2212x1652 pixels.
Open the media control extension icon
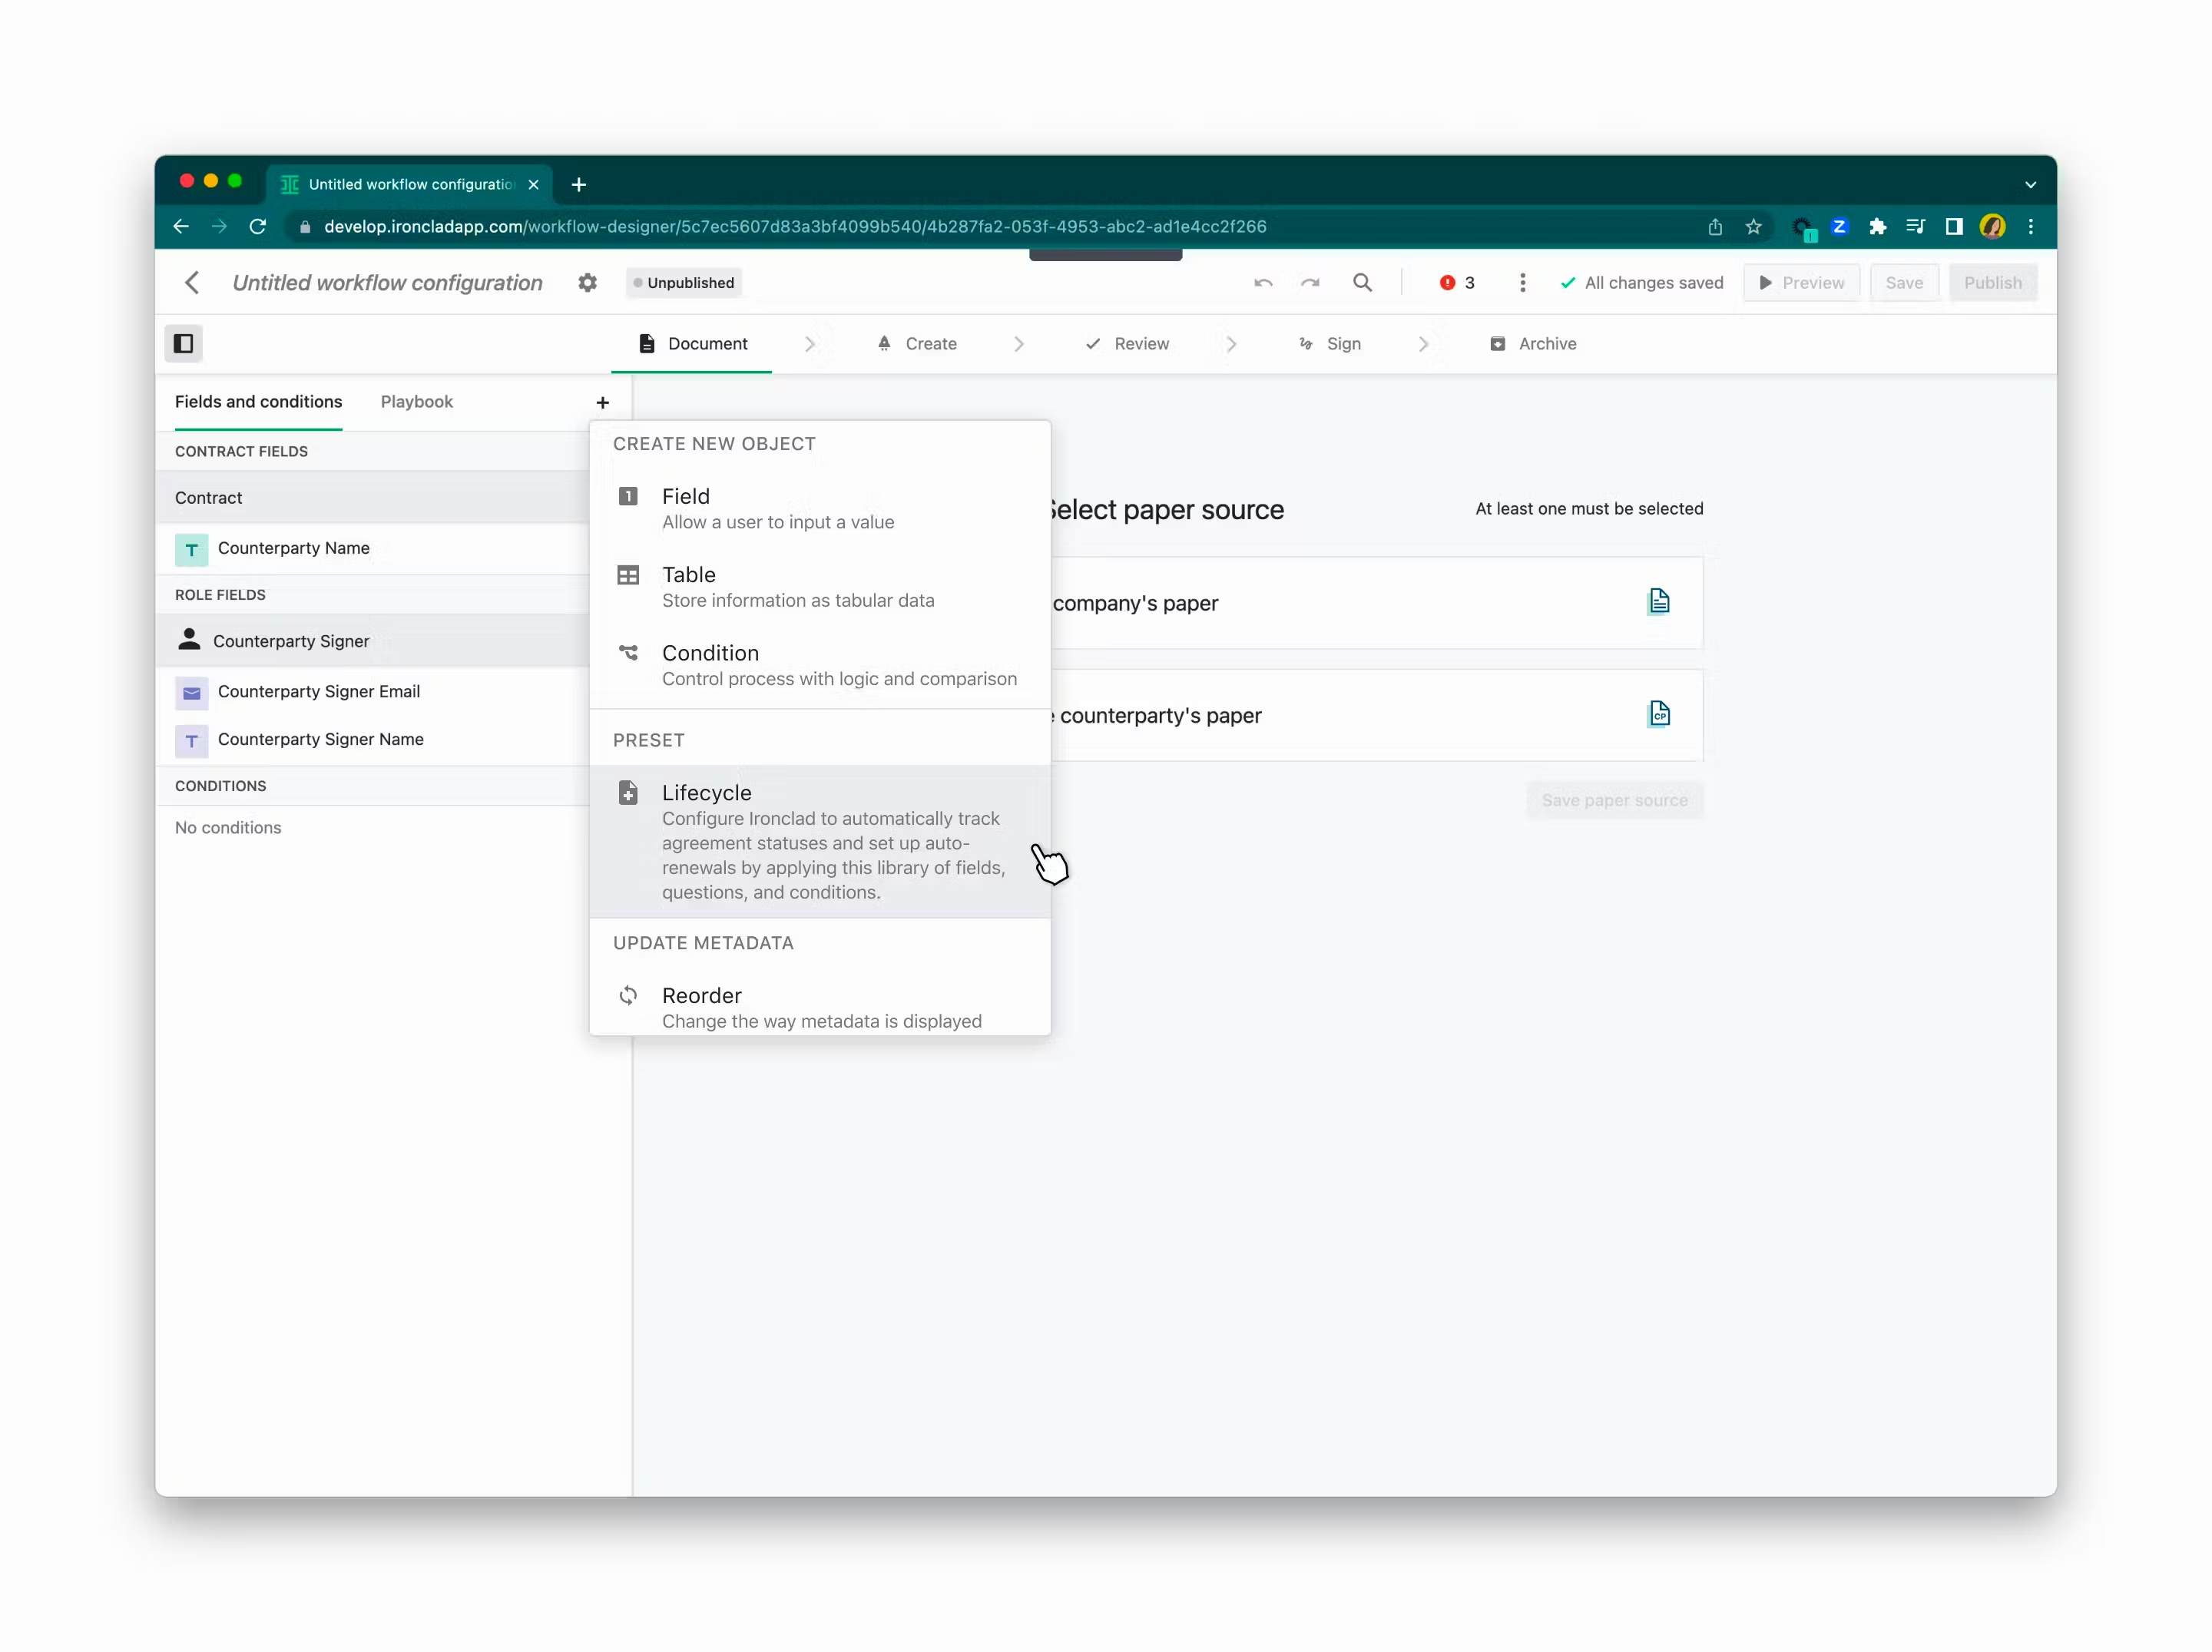(x=1915, y=227)
